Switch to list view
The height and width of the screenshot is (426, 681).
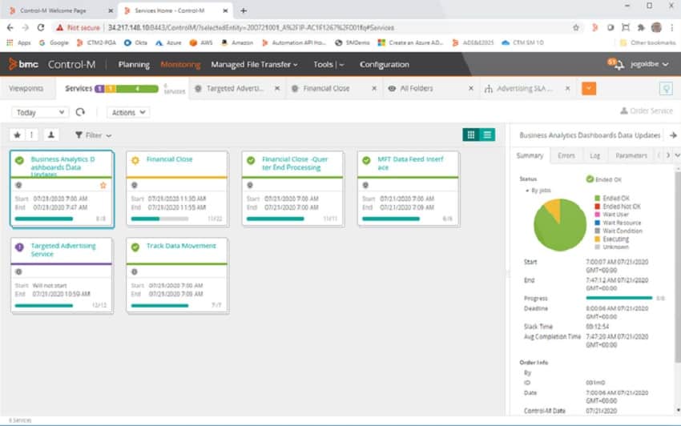pyautogui.click(x=487, y=135)
